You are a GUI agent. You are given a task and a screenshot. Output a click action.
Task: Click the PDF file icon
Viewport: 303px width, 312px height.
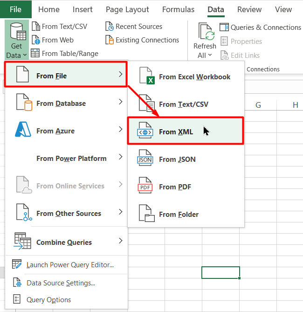pyautogui.click(x=145, y=186)
